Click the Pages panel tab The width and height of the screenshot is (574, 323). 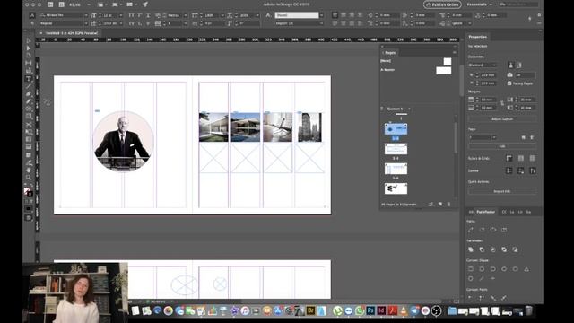[x=390, y=53]
